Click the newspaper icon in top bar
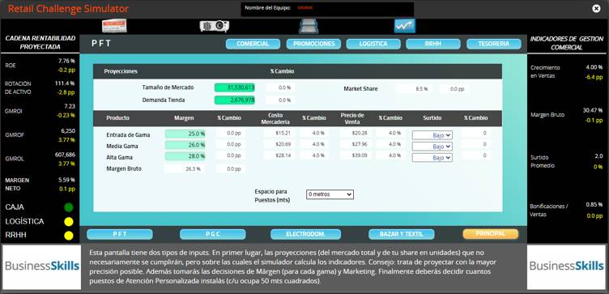The image size is (609, 294). point(114,26)
